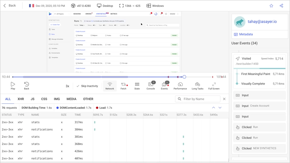Select the IMG filter tab
290x163 pixels.
[57, 99]
